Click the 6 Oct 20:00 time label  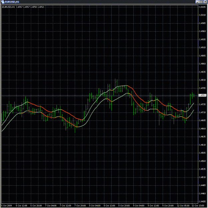click(x=36, y=206)
